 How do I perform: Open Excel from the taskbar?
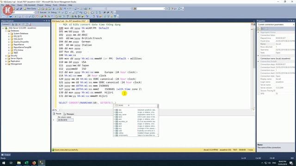click(26, 163)
